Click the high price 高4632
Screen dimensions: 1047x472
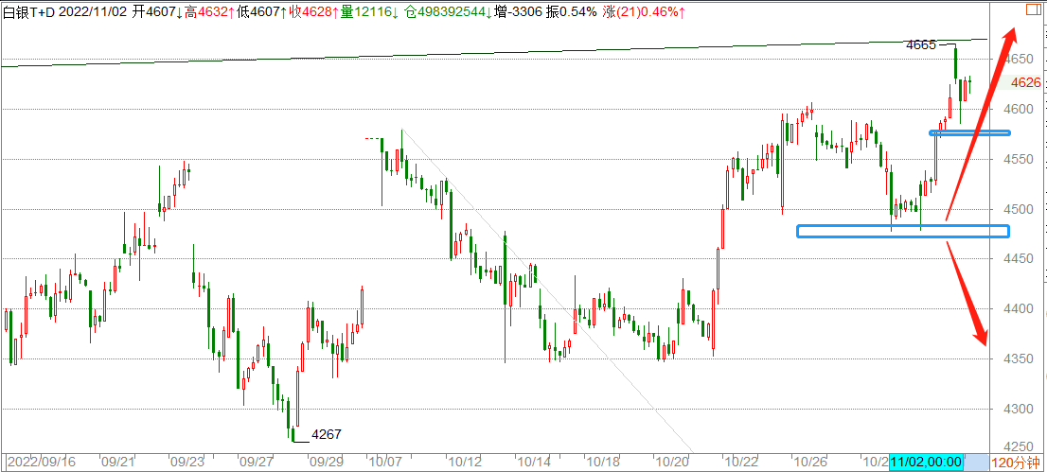click(208, 11)
